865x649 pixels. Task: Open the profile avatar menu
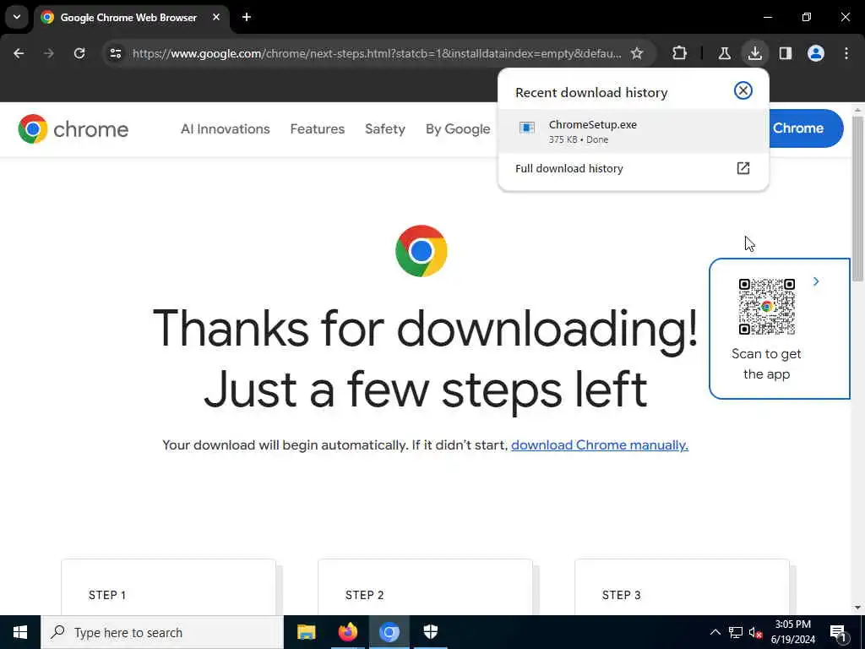[x=816, y=53]
